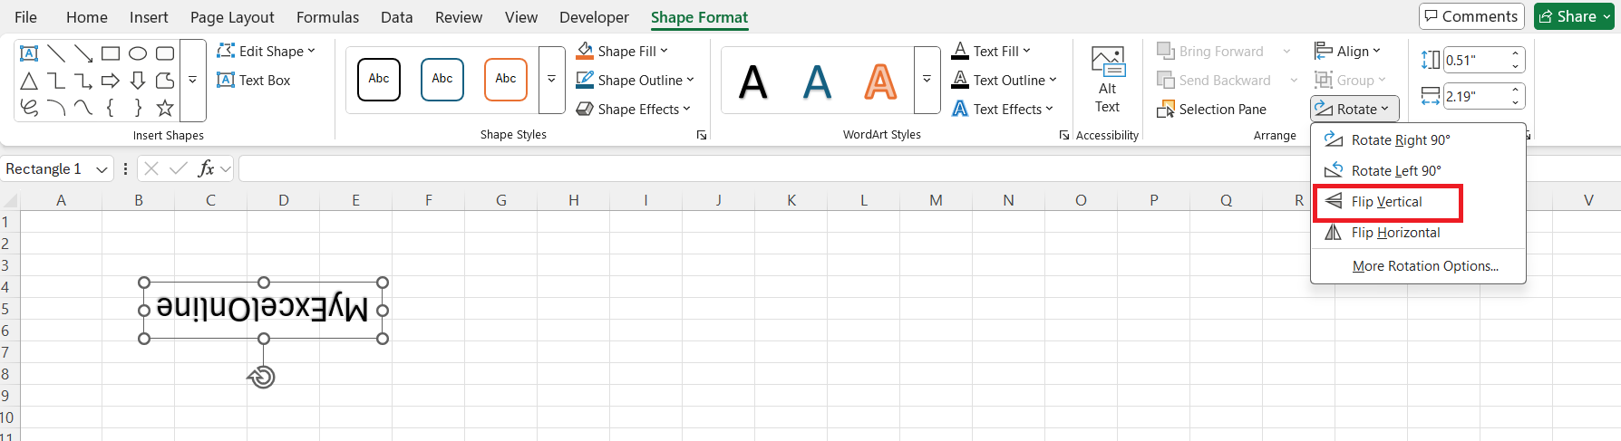Select the line arrow shape
The image size is (1621, 441).
[83, 53]
